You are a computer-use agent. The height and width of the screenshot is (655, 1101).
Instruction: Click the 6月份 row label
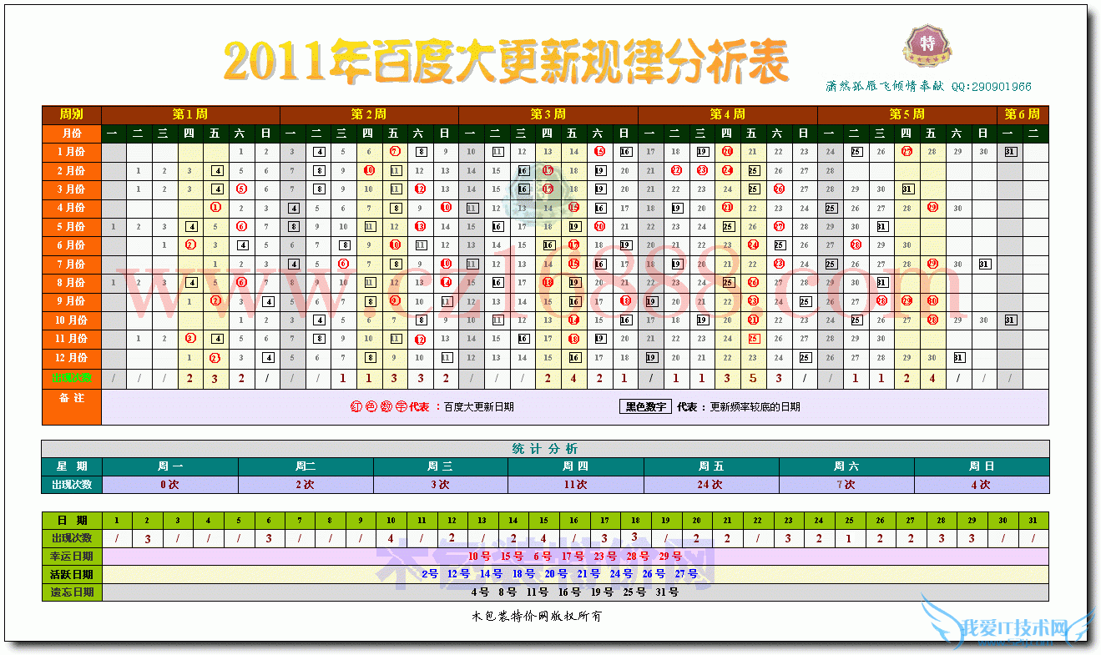(72, 245)
